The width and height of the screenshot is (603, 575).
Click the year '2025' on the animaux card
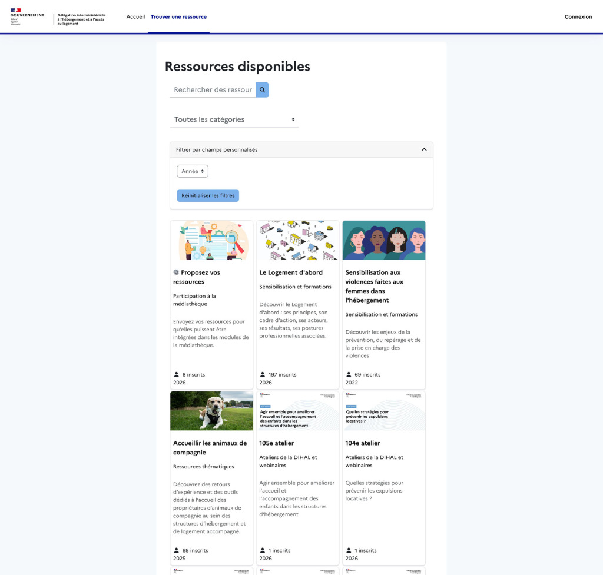[x=179, y=558]
